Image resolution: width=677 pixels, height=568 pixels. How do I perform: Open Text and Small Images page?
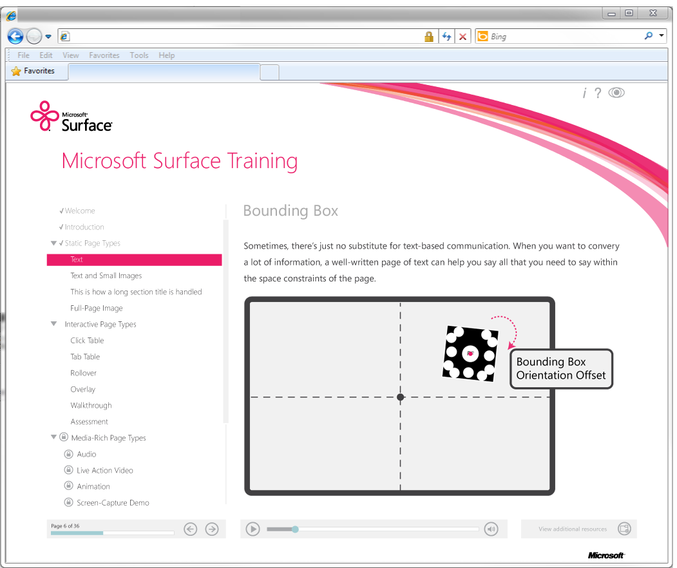tap(106, 276)
